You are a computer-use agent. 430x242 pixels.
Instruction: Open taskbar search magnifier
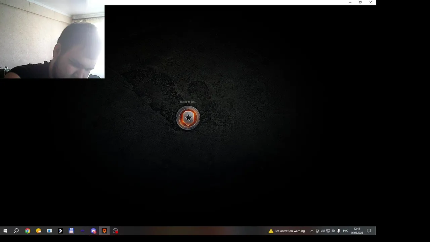[16, 231]
